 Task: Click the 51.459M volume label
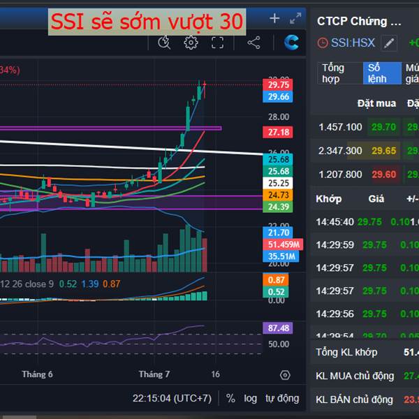283,244
